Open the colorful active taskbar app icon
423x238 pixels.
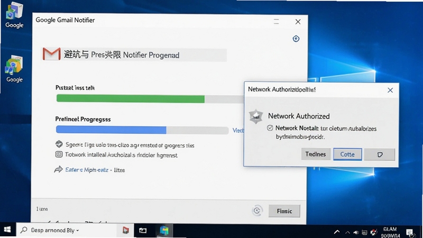(164, 230)
